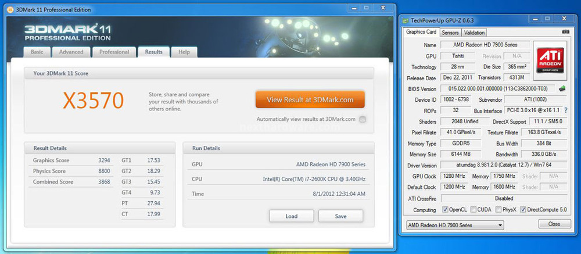Click the Release Date Dec 22, 2011 field

click(x=458, y=78)
